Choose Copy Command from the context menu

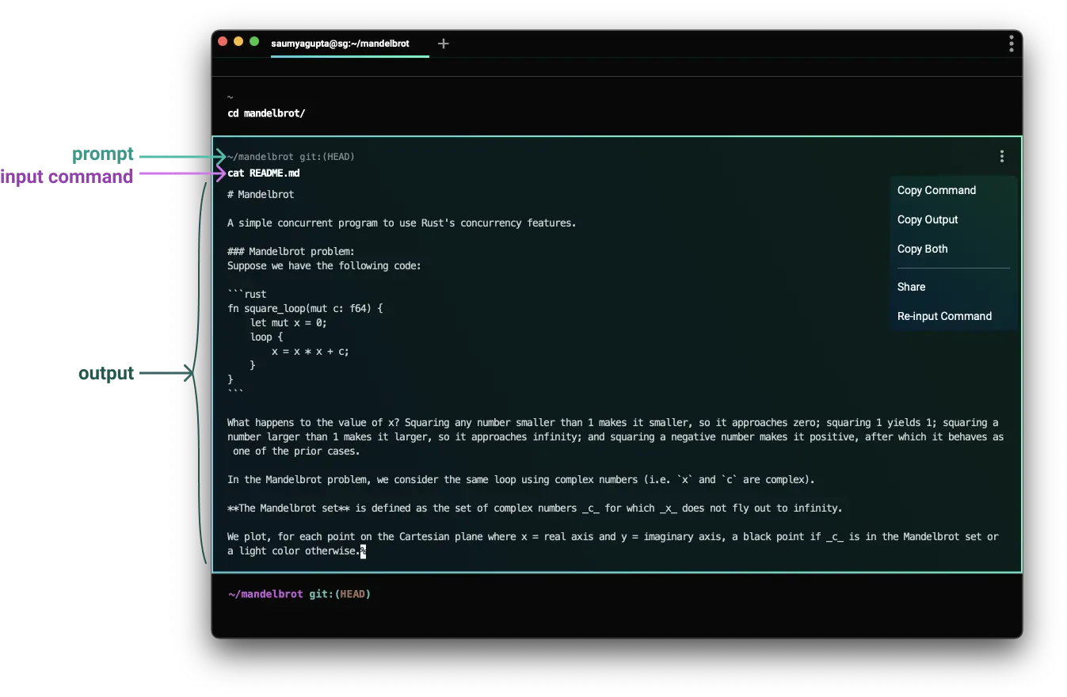[936, 190]
